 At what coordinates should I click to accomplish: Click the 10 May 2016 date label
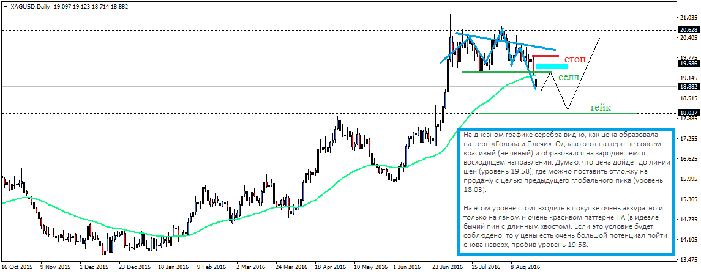click(369, 268)
